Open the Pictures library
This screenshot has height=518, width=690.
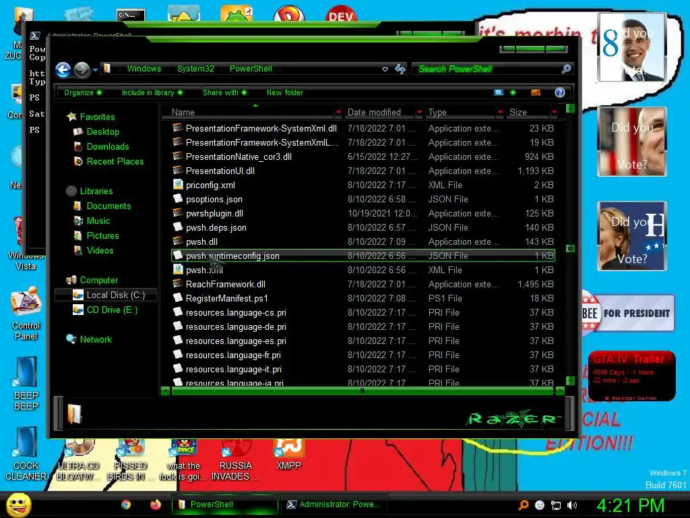click(x=102, y=235)
